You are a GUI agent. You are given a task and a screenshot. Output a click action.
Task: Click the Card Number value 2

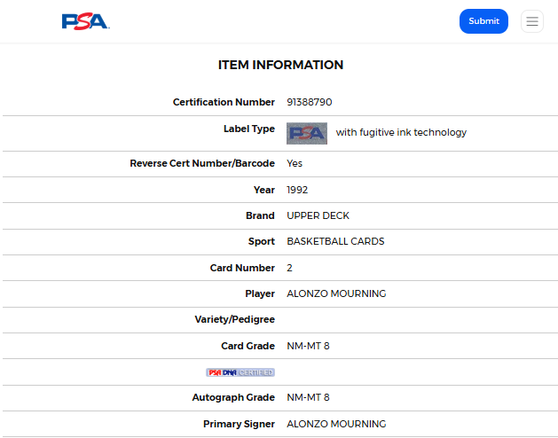click(x=289, y=269)
